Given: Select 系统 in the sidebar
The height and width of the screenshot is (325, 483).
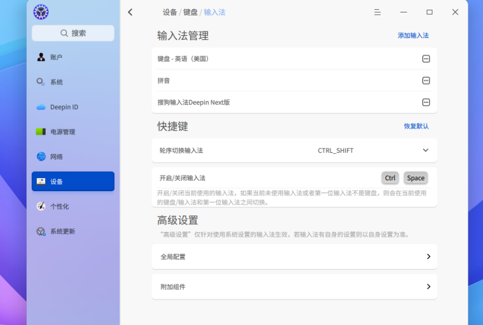Looking at the screenshot, I should (x=73, y=82).
